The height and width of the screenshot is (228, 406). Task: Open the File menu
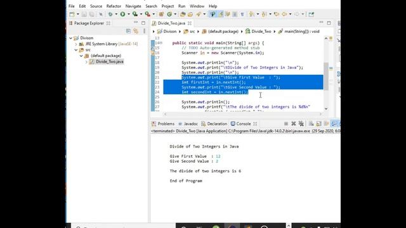click(72, 6)
